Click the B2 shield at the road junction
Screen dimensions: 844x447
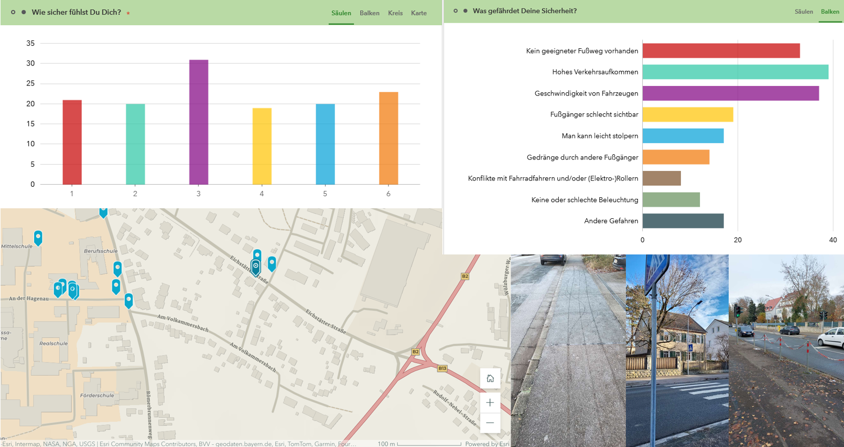click(415, 352)
